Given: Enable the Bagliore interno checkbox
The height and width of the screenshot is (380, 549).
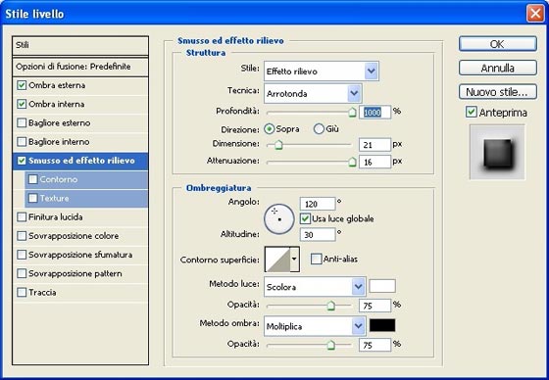Looking at the screenshot, I should click(22, 142).
